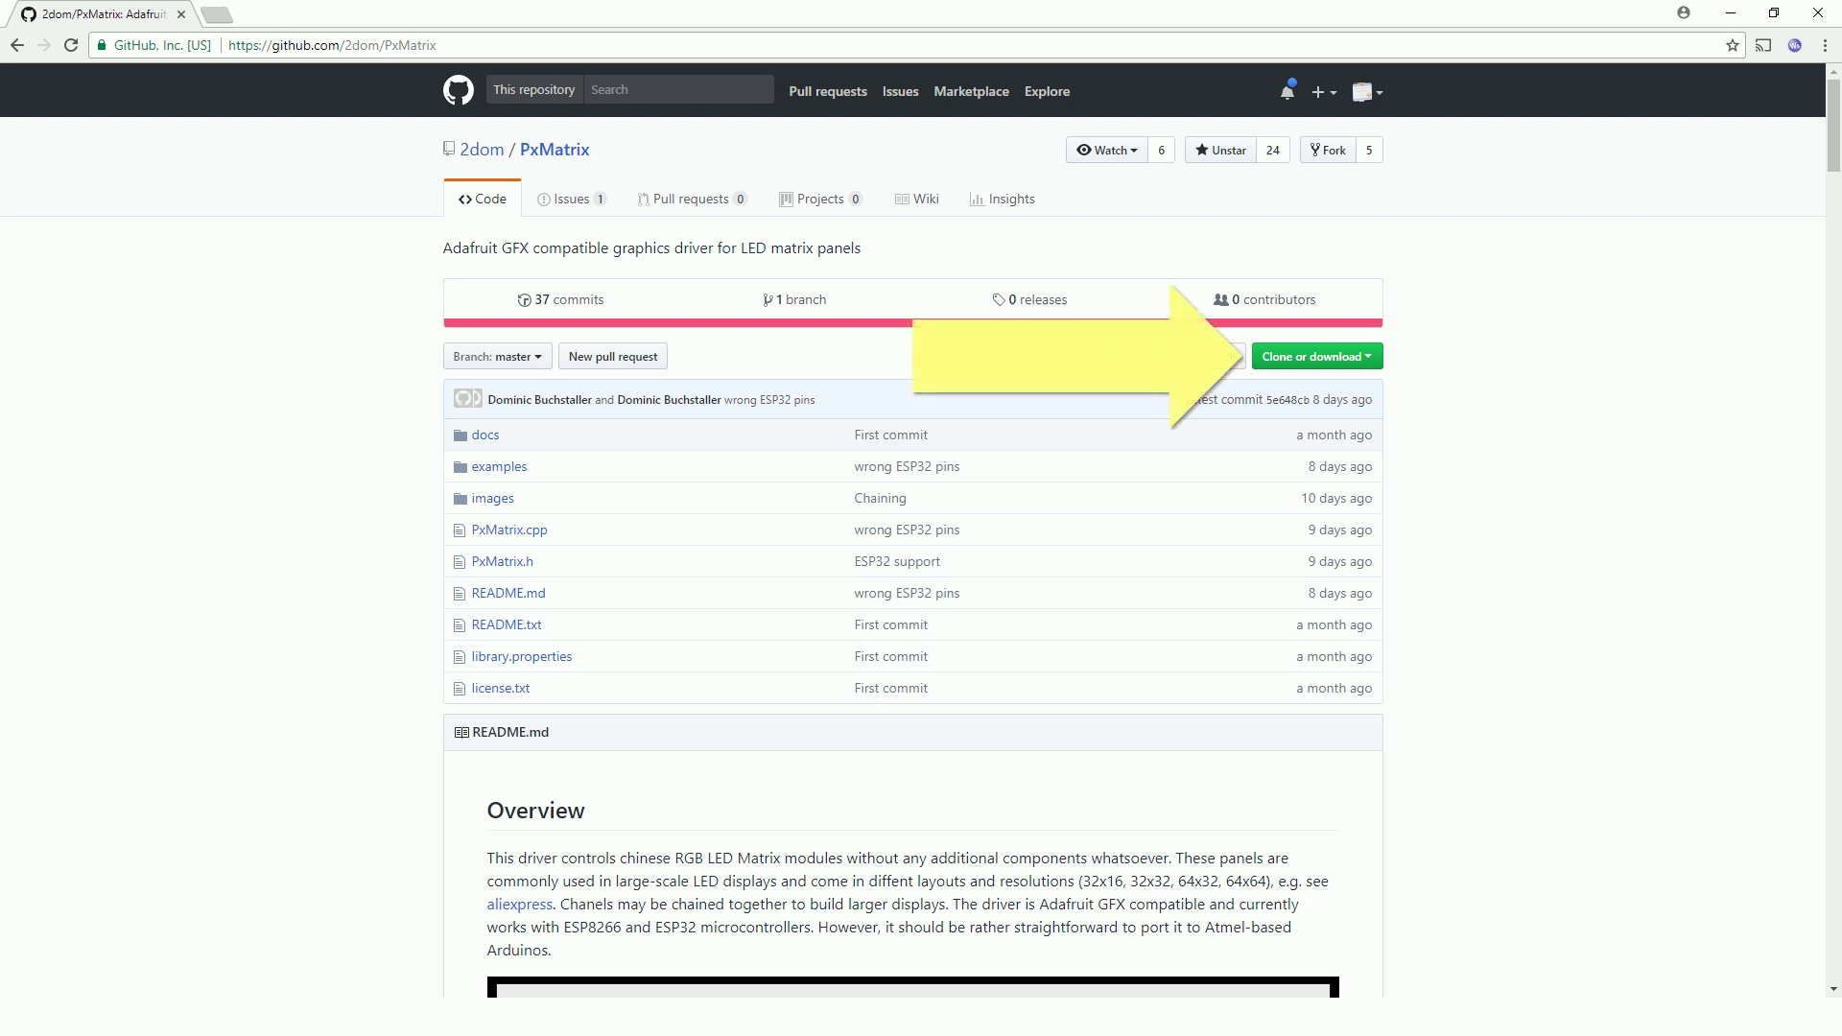Click the GitHub, Inc. security padlock
Image resolution: width=1842 pixels, height=1036 pixels.
(102, 45)
